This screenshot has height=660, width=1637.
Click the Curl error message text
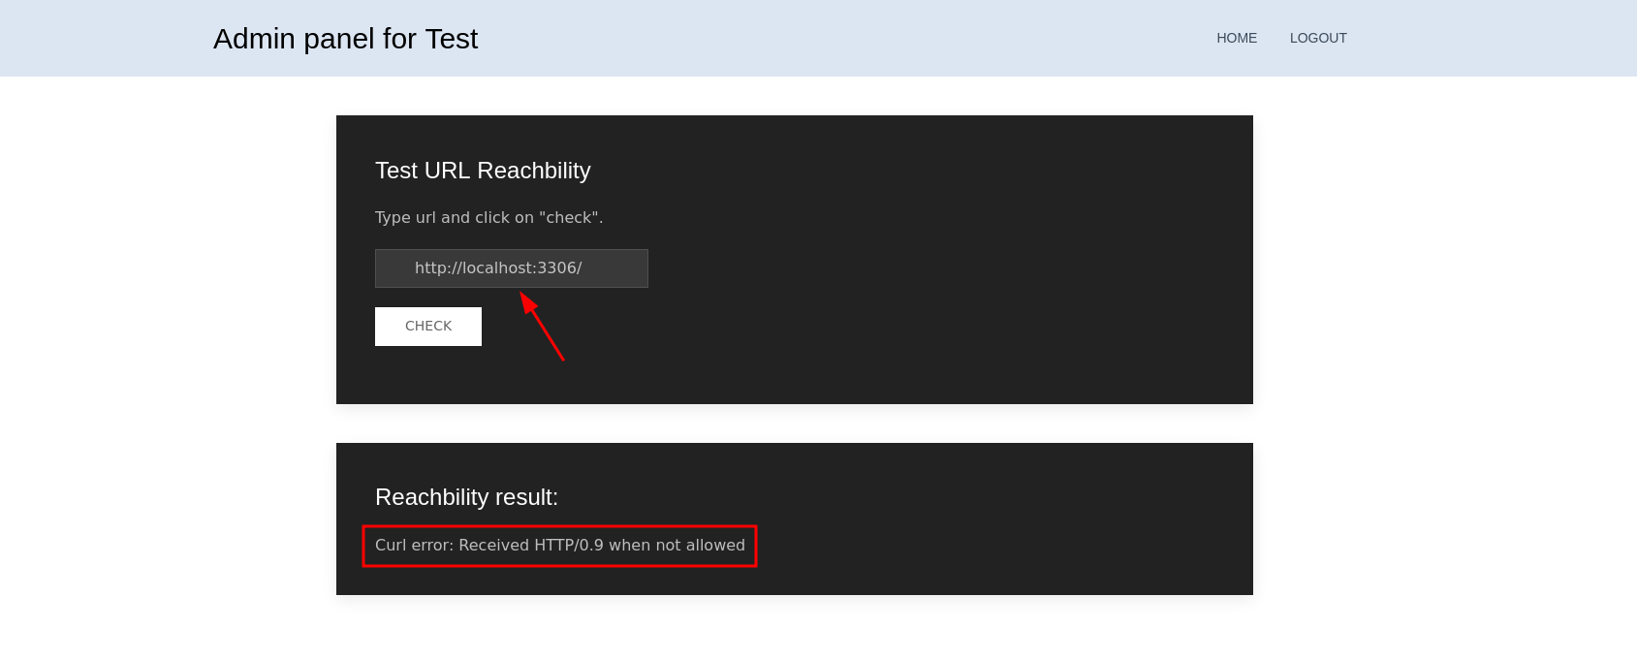[x=559, y=546]
